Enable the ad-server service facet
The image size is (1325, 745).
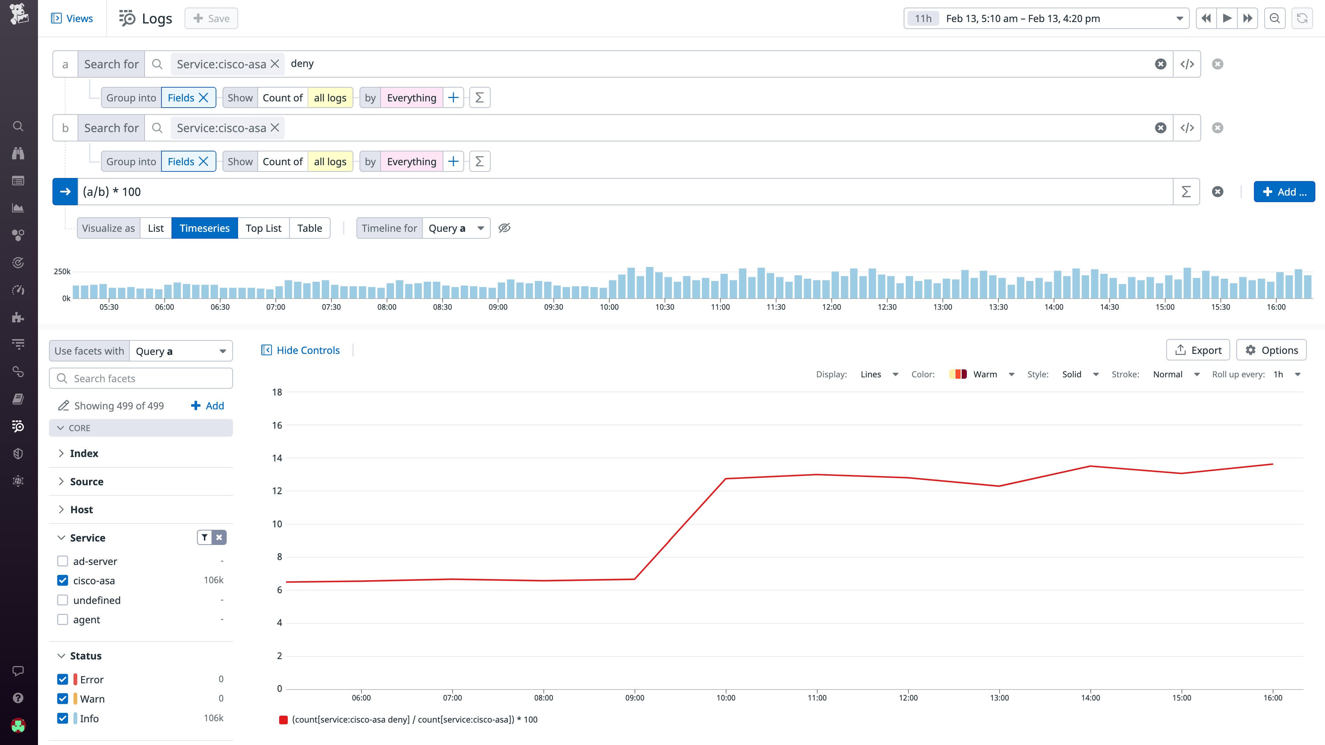point(62,561)
